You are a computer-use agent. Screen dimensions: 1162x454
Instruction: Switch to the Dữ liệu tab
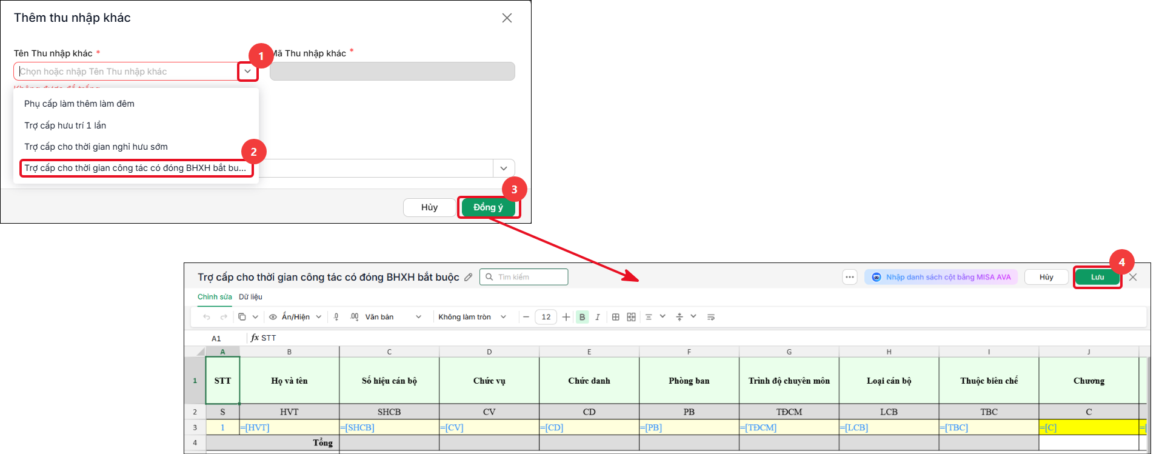250,297
